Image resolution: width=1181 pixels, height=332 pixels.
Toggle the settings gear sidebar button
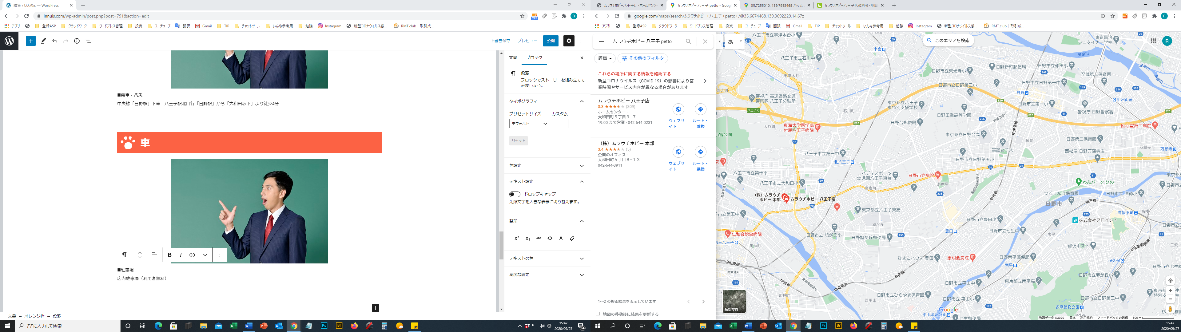pyautogui.click(x=569, y=41)
